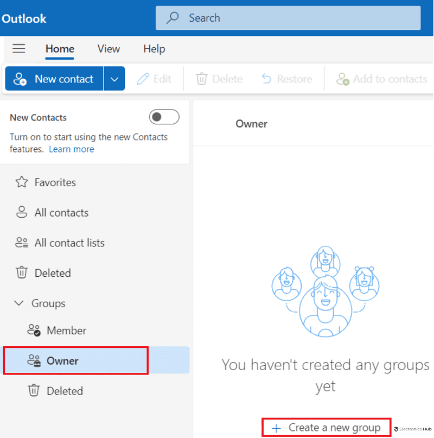Viewport: 434px width, 438px height.
Task: Open the Help tab
Action: point(154,48)
